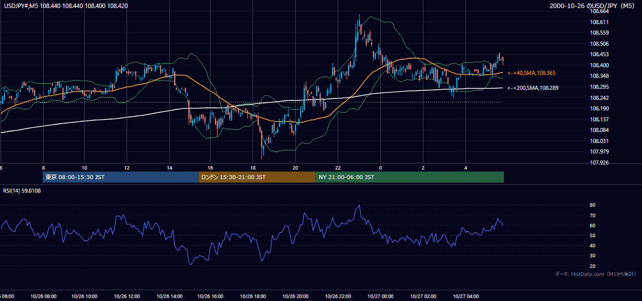Click the 108.611 price axis label

[x=600, y=22]
